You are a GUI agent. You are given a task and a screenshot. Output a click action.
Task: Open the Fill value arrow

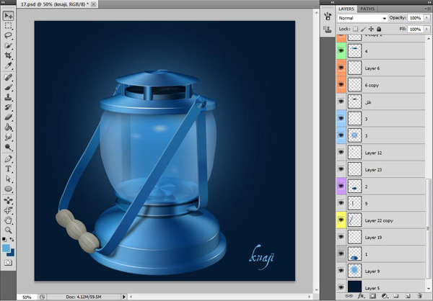[427, 30]
